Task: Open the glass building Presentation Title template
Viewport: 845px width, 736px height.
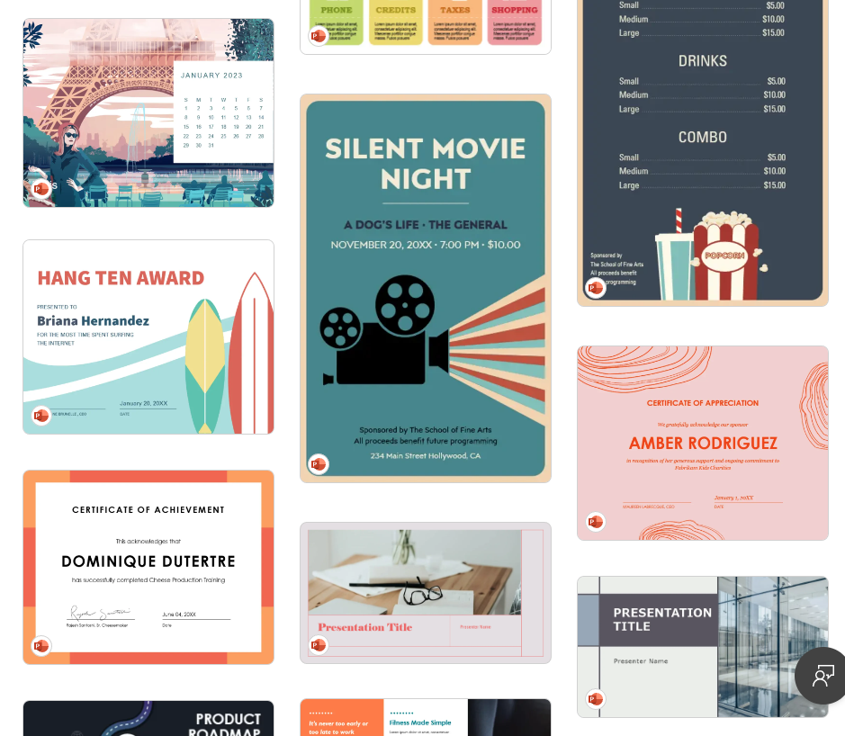Action: [x=702, y=647]
